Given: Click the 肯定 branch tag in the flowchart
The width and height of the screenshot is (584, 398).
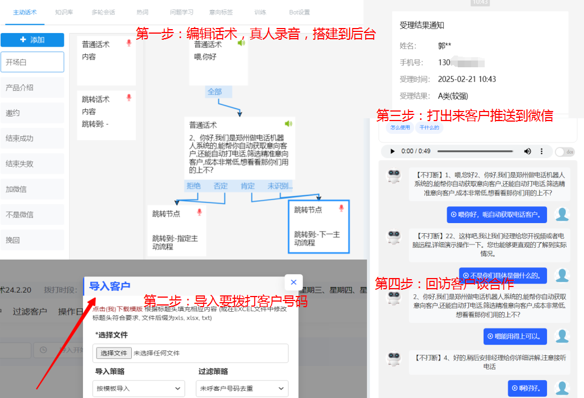Looking at the screenshot, I should tap(247, 186).
